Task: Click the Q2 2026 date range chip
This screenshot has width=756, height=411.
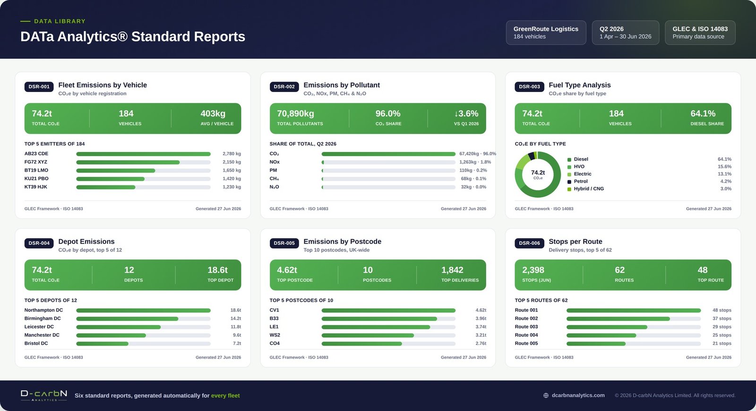Action: point(625,33)
